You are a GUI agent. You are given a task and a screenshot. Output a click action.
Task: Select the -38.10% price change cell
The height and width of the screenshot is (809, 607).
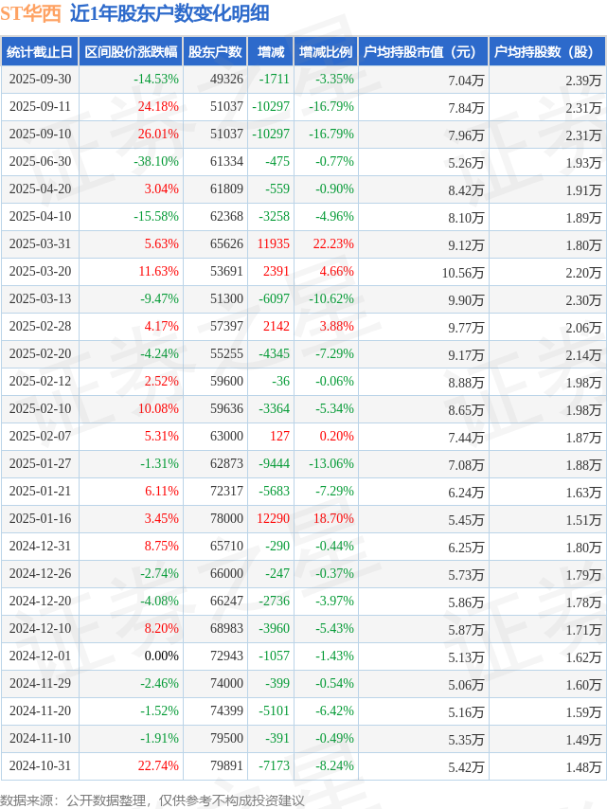(x=156, y=162)
